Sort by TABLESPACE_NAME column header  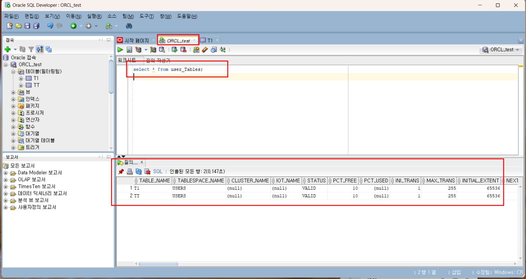(x=199, y=181)
